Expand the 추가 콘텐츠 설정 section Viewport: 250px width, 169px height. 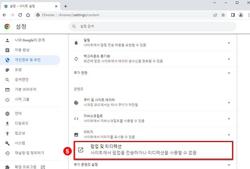(229, 165)
